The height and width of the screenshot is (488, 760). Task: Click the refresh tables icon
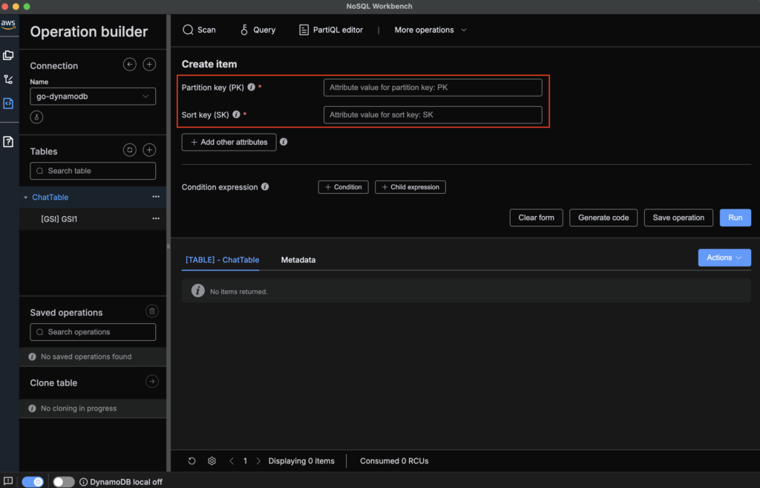pos(130,150)
